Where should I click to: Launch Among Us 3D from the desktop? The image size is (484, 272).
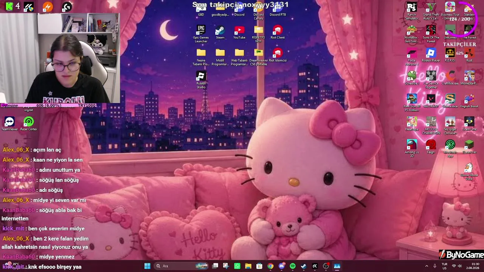412,148
